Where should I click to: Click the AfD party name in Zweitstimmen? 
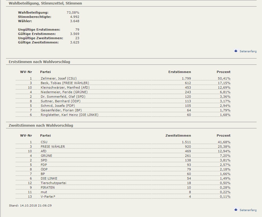point(43,151)
